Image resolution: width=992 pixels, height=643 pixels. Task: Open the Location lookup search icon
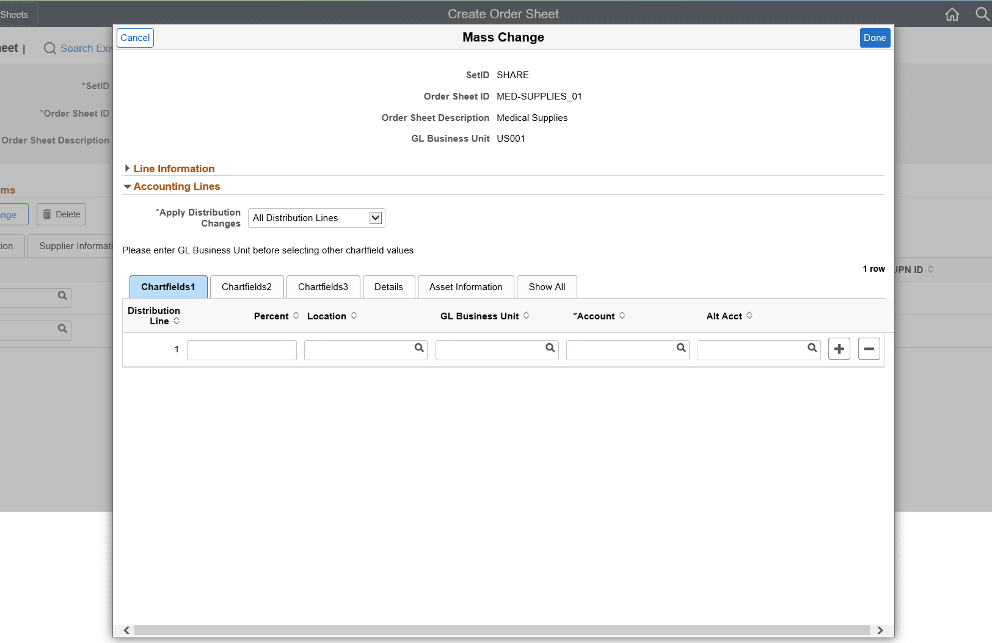coord(419,348)
